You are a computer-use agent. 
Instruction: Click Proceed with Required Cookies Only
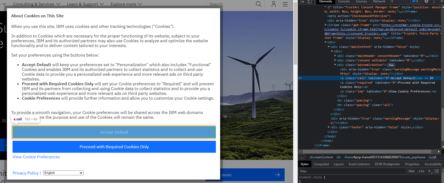coord(114,147)
